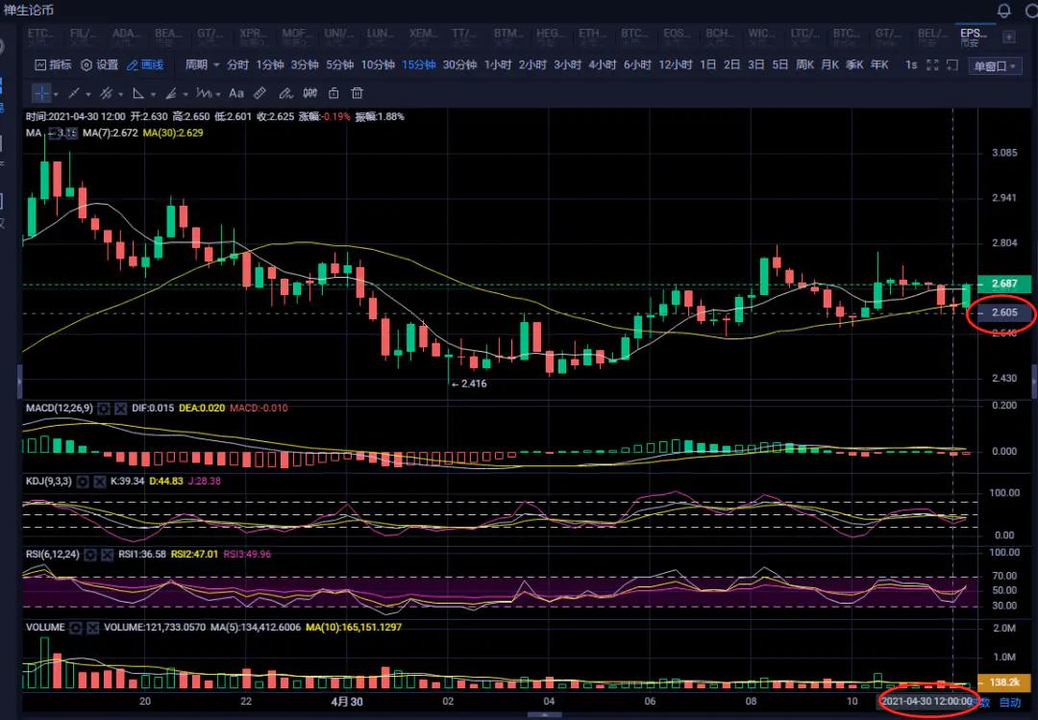Select the trend line drawing tool
The image size is (1038, 720).
coord(74,93)
